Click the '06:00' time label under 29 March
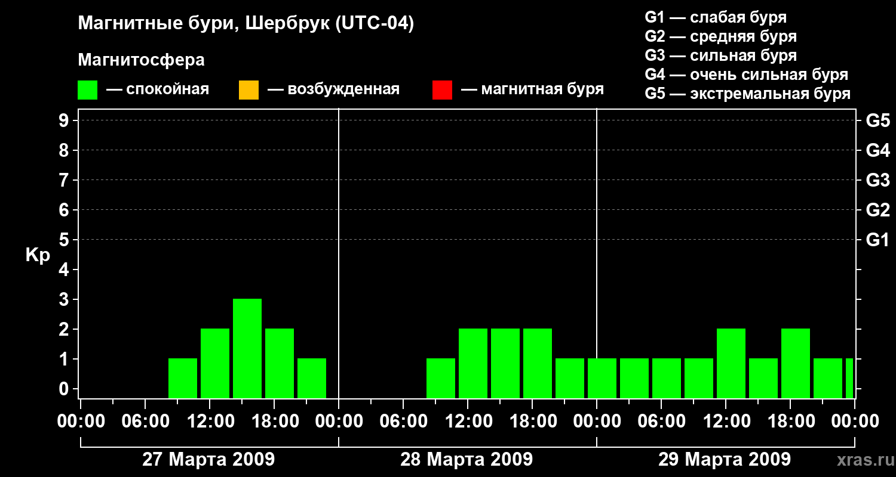The width and height of the screenshot is (896, 477). pyautogui.click(x=661, y=422)
